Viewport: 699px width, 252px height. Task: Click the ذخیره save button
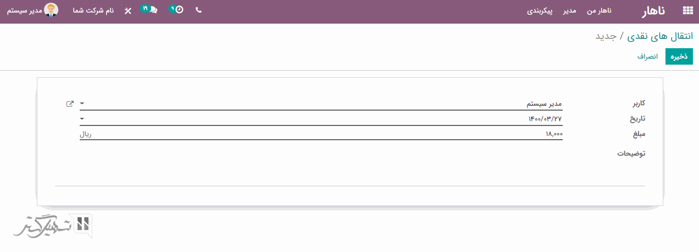pyautogui.click(x=679, y=56)
